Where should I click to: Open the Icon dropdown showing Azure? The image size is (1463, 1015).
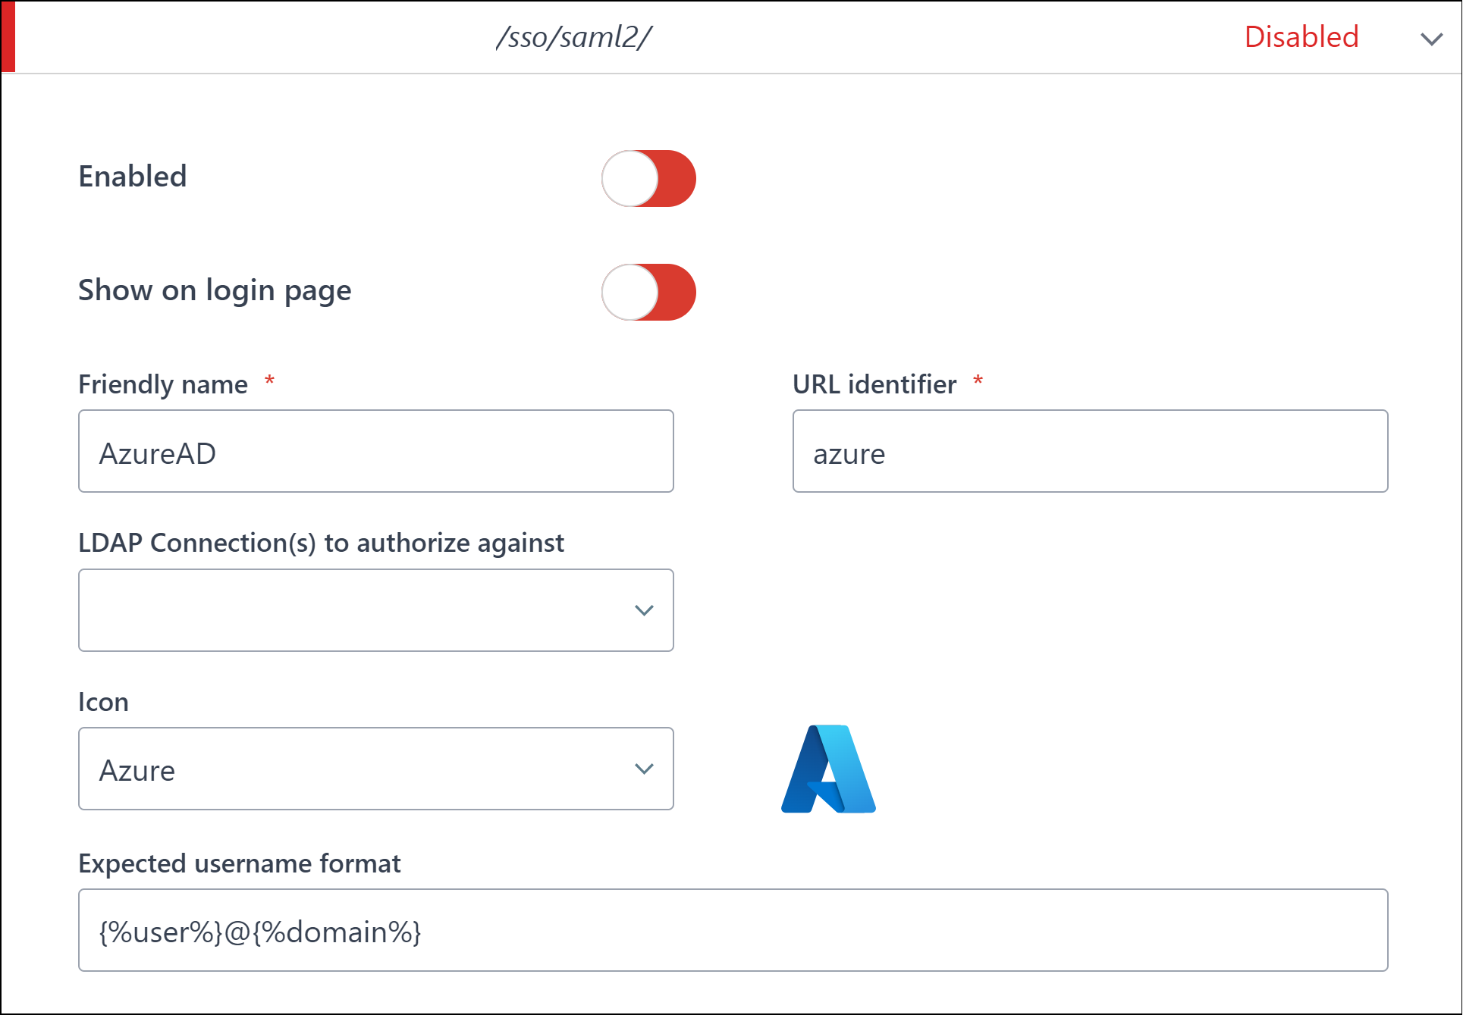pos(375,769)
